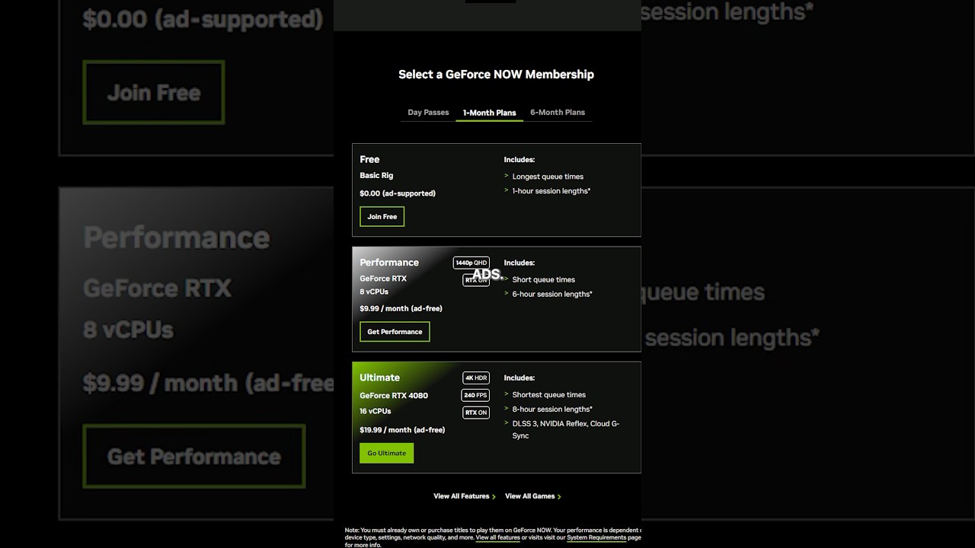Click the sharp '1-hour session lengths*' text in the Free card
975x548 pixels.
click(551, 191)
